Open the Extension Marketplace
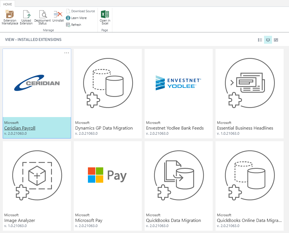 click(10, 17)
